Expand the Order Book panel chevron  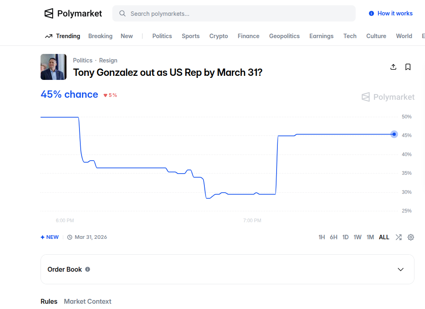pos(401,269)
